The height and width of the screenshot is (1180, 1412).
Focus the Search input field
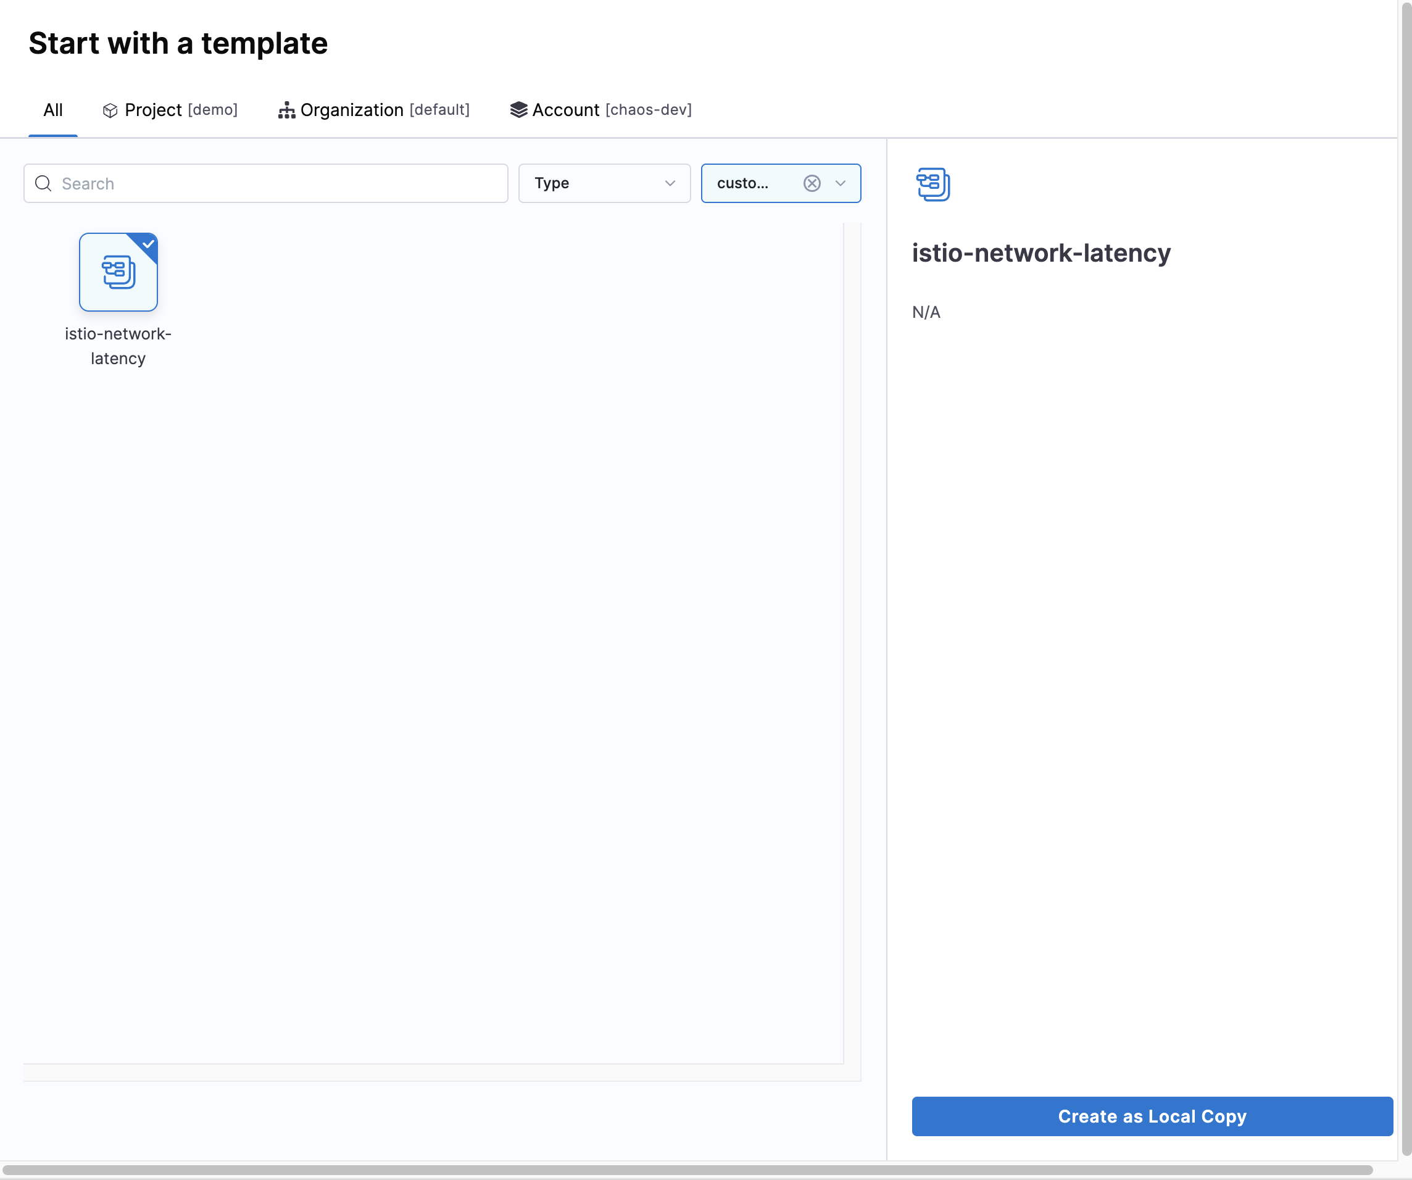click(283, 183)
